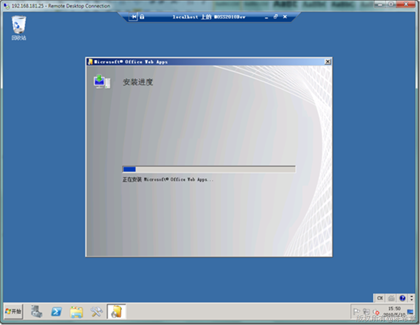Click the Remote Desktop Connection title bar icon
The height and width of the screenshot is (325, 420).
[x=6, y=6]
